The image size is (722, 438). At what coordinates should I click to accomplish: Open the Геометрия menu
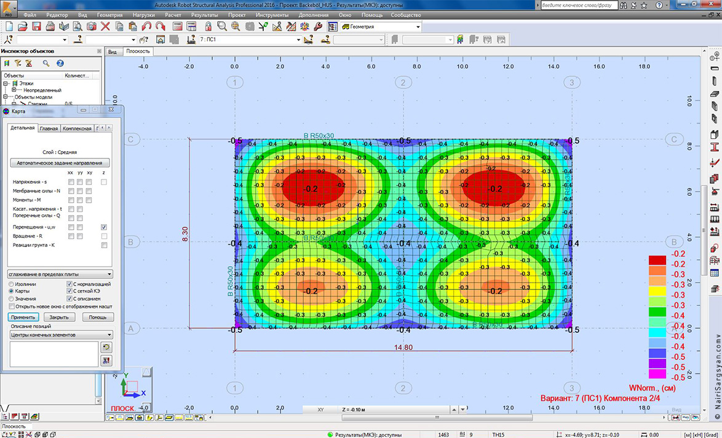pos(109,15)
